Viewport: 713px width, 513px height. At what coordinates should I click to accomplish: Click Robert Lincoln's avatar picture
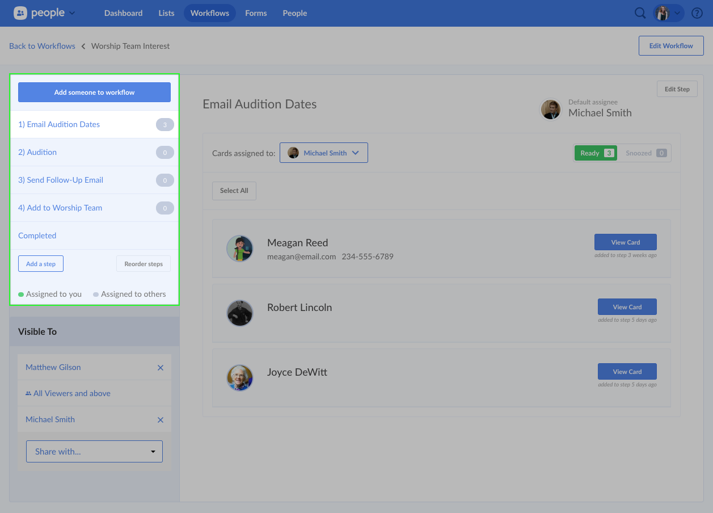point(239,313)
